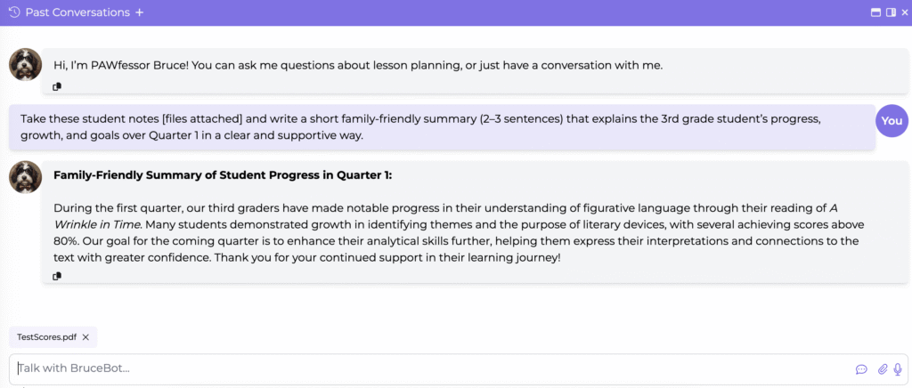Open the Past Conversations menu
Image resolution: width=912 pixels, height=388 pixels.
pyautogui.click(x=77, y=12)
